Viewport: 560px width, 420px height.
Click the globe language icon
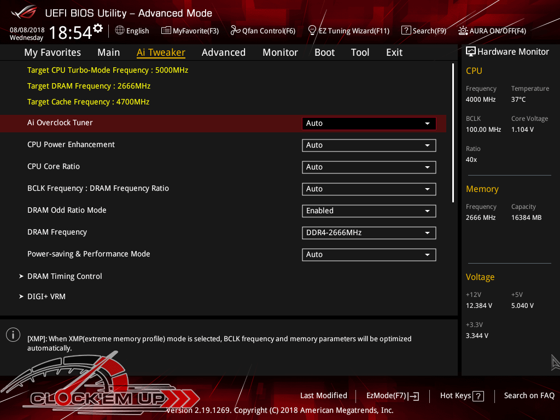point(120,31)
